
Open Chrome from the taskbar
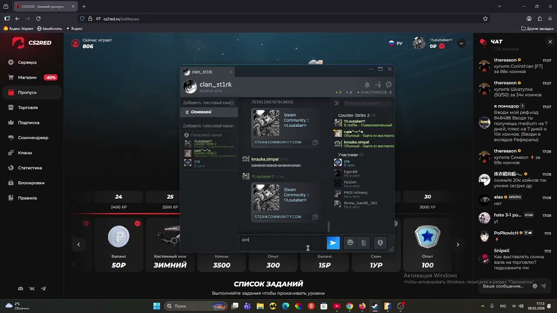tap(349, 306)
